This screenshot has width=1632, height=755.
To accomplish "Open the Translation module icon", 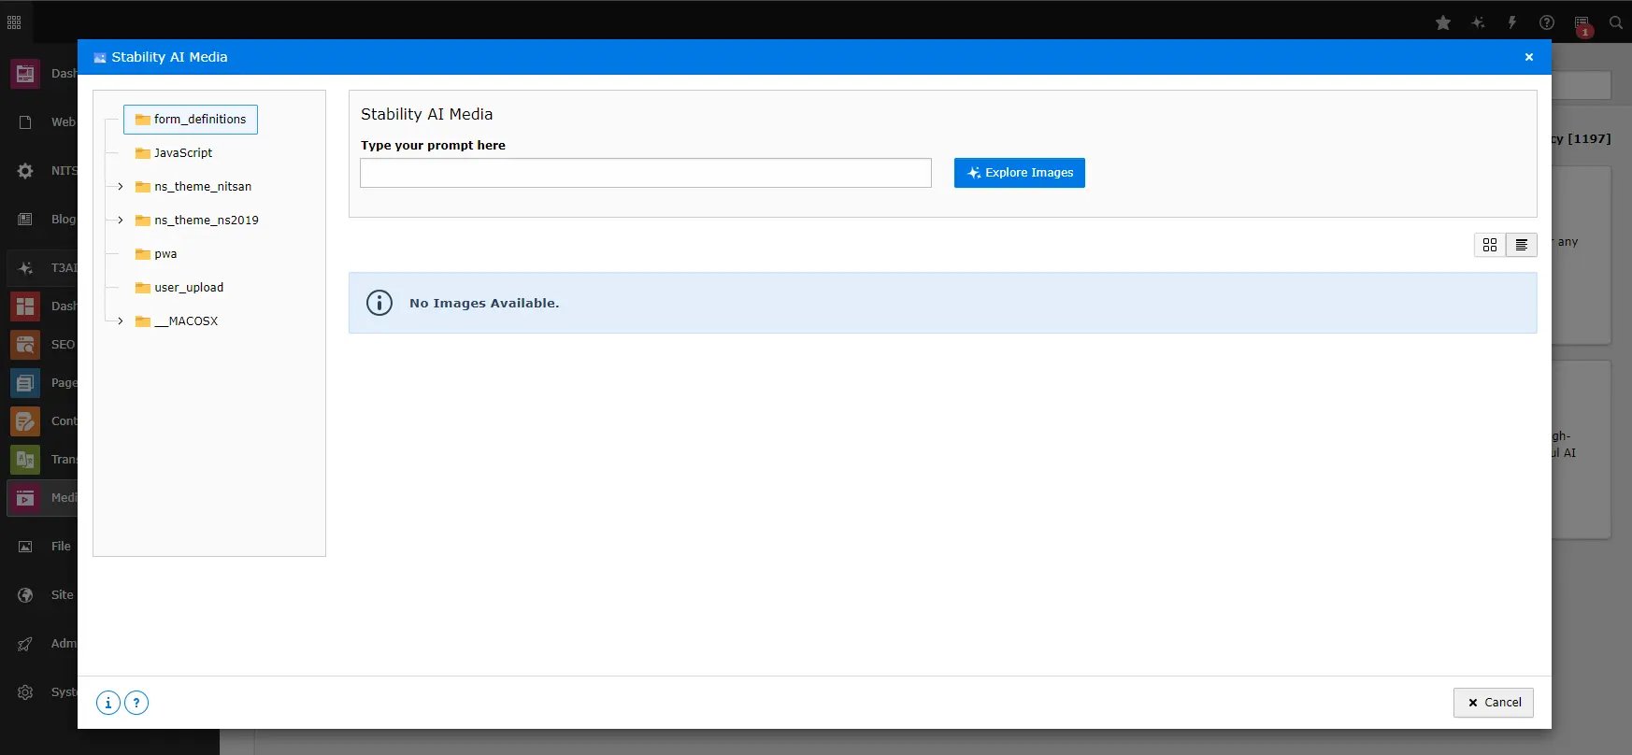I will pos(25,460).
